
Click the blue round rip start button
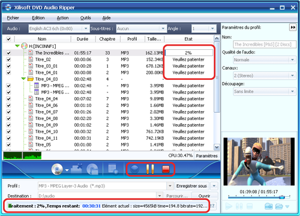coord(134,169)
